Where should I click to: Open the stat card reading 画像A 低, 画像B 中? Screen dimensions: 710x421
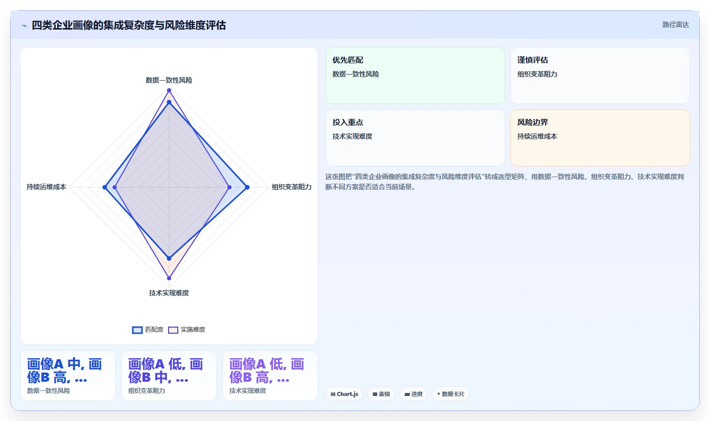[169, 376]
